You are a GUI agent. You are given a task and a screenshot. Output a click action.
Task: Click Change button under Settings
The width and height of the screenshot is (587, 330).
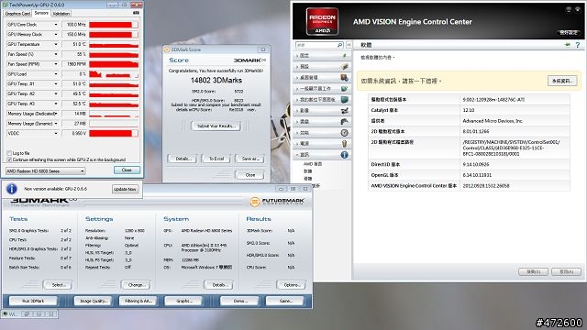136,285
